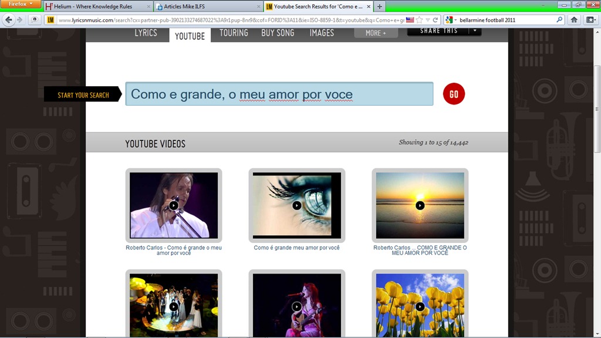Switch to the Helium browser tab
Image resolution: width=601 pixels, height=338 pixels.
click(97, 6)
